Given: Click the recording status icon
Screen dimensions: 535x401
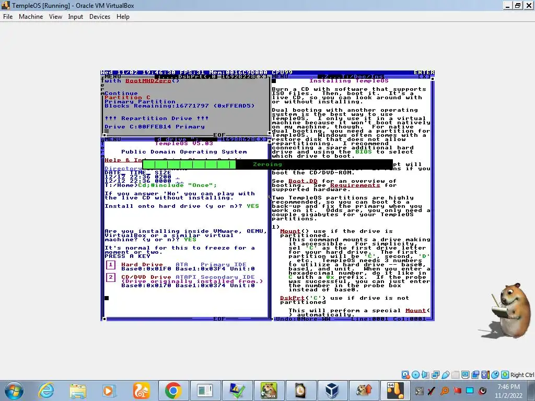Looking at the screenshot, I should [x=475, y=375].
